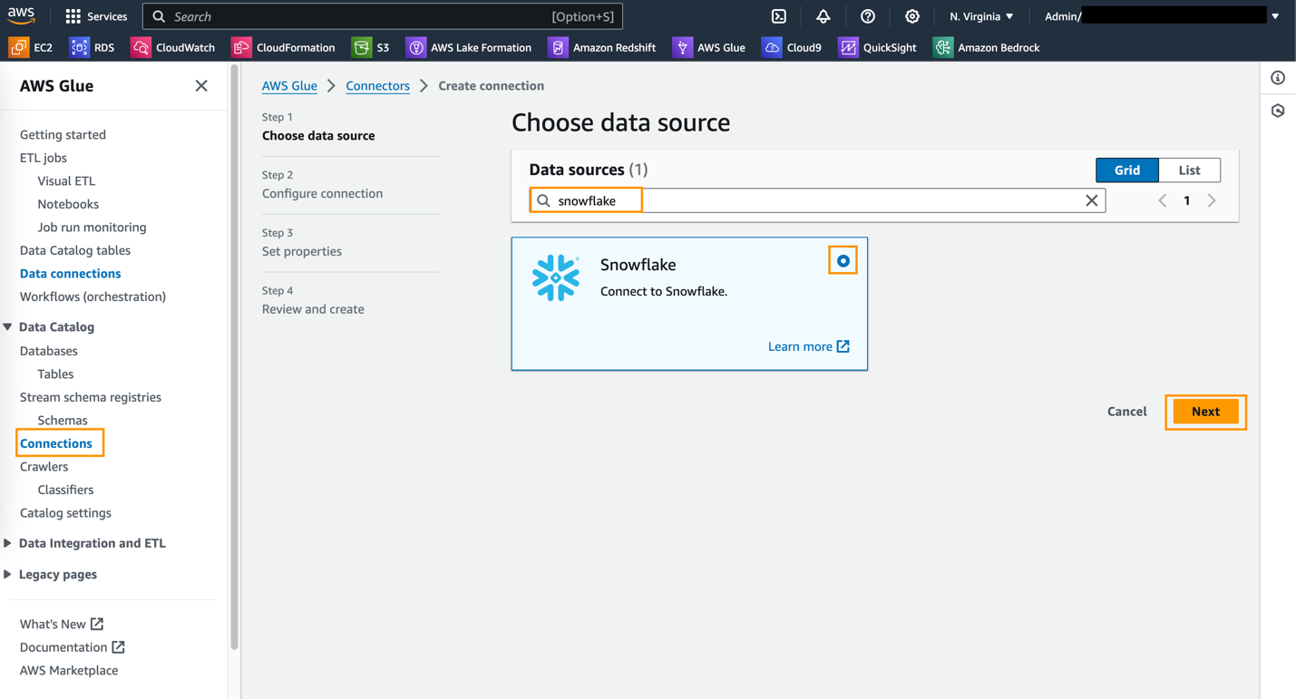Open console settings gear
The height and width of the screenshot is (699, 1296).
click(x=912, y=16)
